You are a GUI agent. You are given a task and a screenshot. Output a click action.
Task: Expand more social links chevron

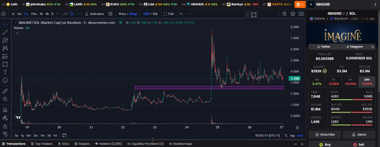pos(372,47)
